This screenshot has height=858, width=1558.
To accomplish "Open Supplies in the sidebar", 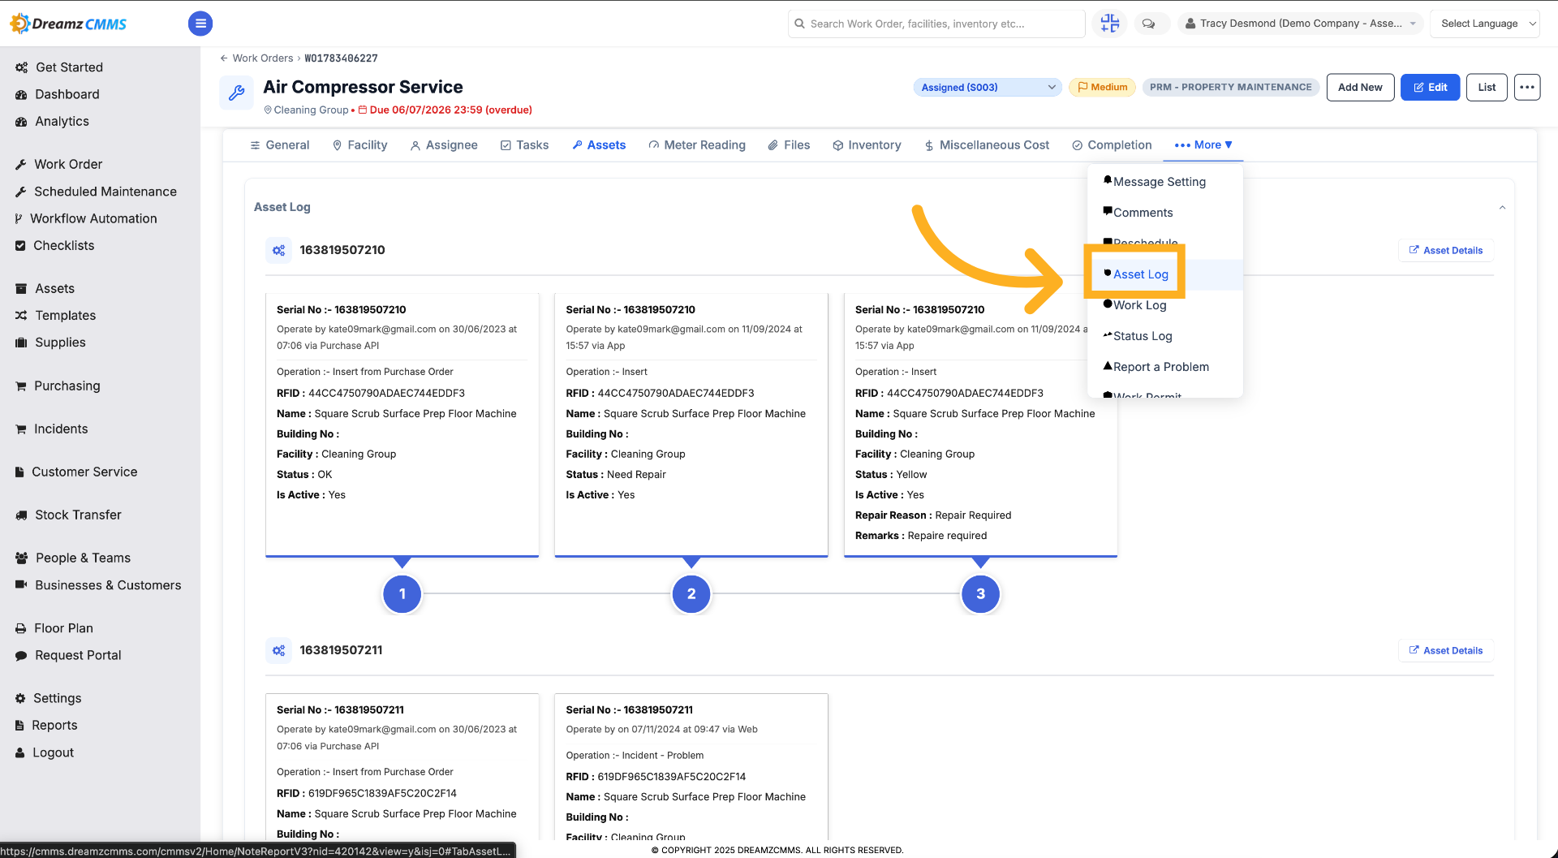I will [60, 343].
